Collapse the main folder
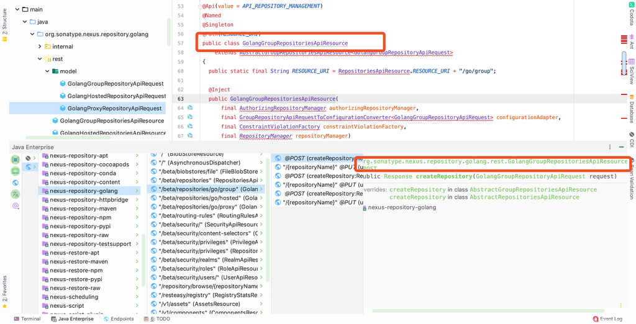 [17, 9]
